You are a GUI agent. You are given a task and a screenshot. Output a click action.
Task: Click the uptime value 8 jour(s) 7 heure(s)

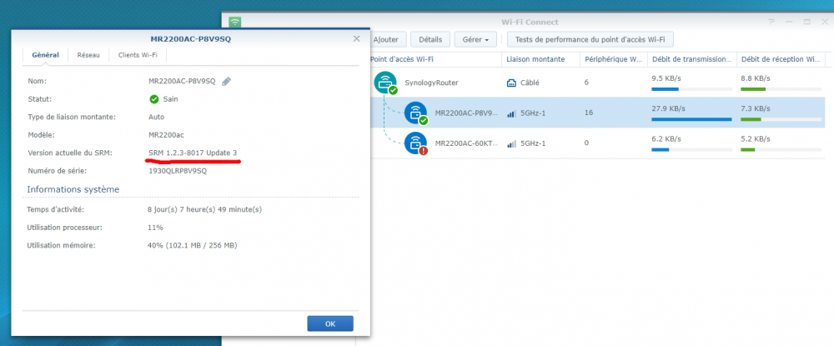[x=204, y=209]
